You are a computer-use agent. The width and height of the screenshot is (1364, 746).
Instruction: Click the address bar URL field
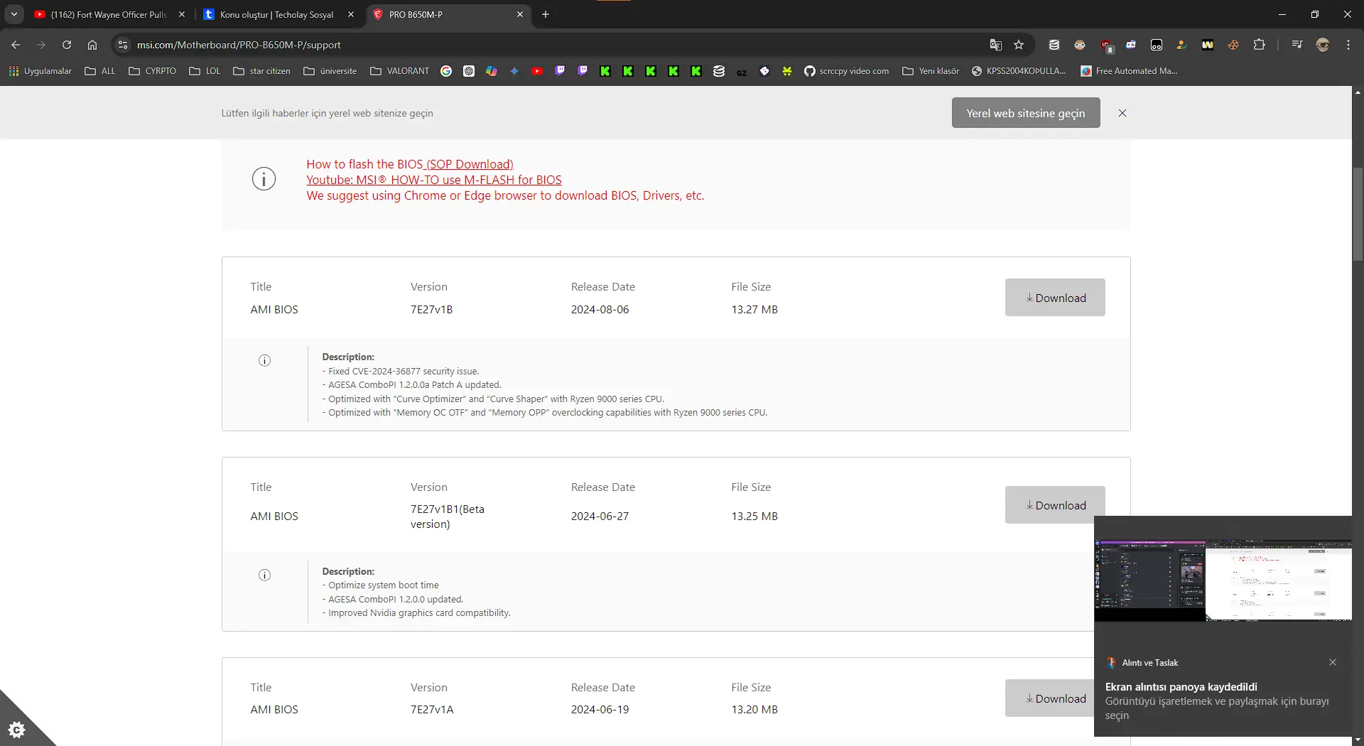(554, 45)
